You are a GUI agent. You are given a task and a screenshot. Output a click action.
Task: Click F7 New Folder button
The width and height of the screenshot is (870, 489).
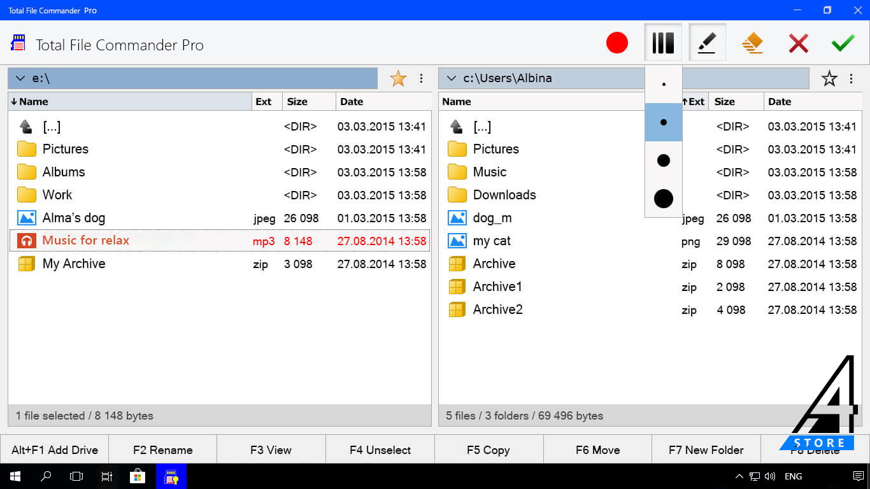pyautogui.click(x=706, y=450)
